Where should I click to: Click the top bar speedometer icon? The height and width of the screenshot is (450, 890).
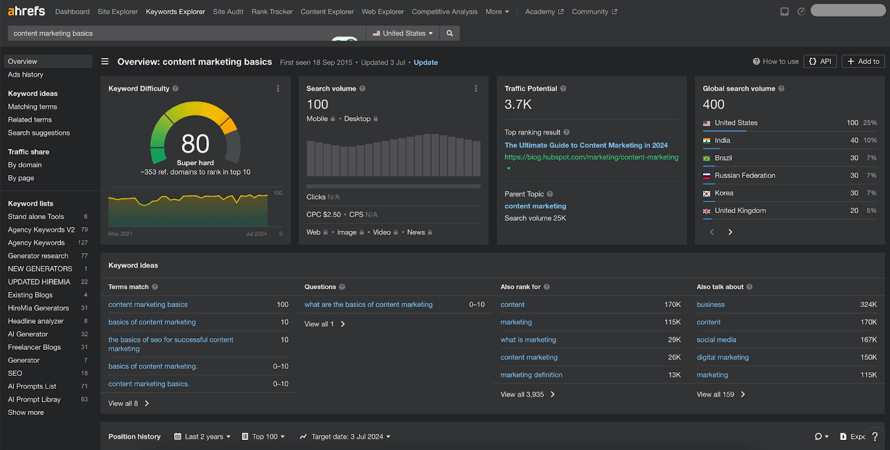(802, 12)
